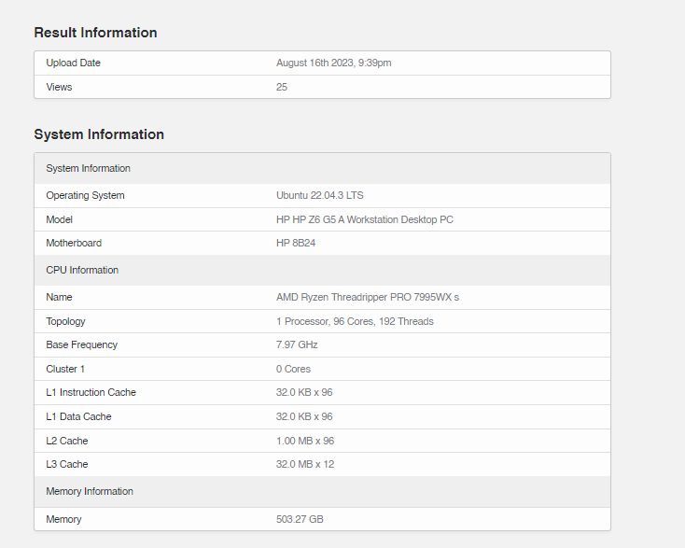Click the Result Information heading
Screen dimensions: 685x548
coord(95,33)
